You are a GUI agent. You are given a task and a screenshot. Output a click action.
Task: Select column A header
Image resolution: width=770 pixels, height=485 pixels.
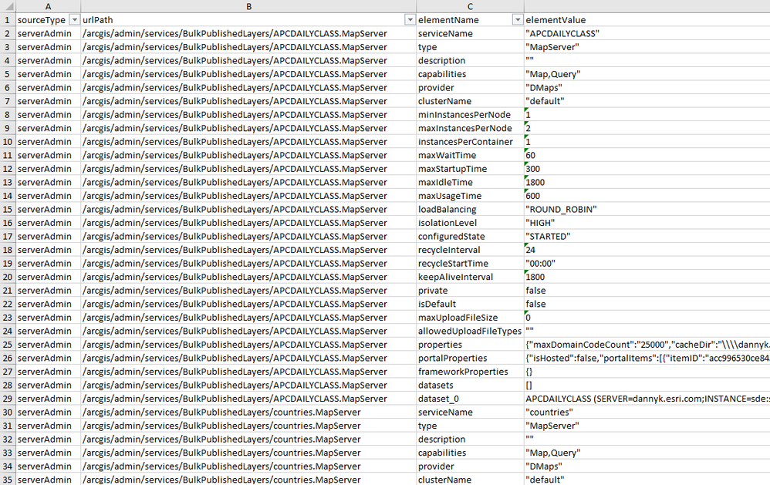48,6
